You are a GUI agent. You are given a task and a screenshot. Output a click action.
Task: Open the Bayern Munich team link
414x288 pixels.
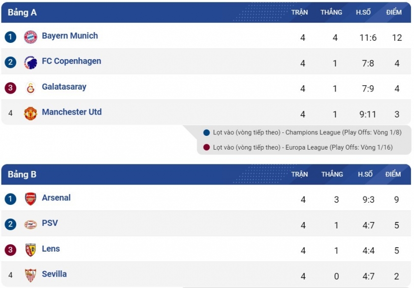coord(70,36)
